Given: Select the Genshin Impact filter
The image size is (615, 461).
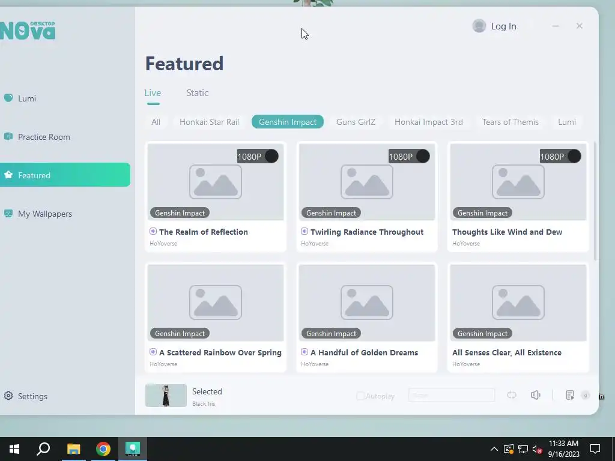Looking at the screenshot, I should [x=288, y=122].
